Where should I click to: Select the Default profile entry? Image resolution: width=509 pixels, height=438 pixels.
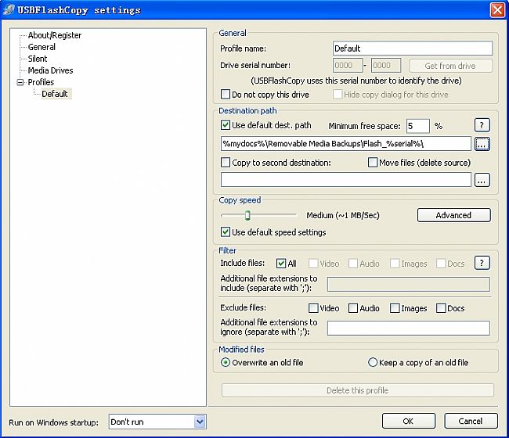coord(55,94)
